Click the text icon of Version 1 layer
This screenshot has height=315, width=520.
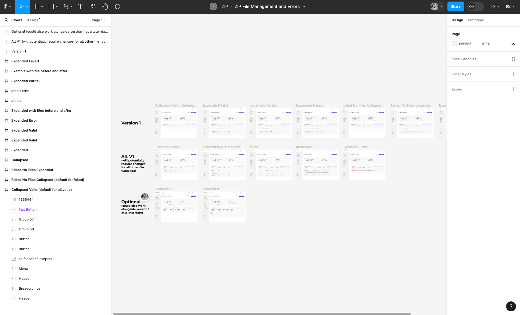coord(6,51)
